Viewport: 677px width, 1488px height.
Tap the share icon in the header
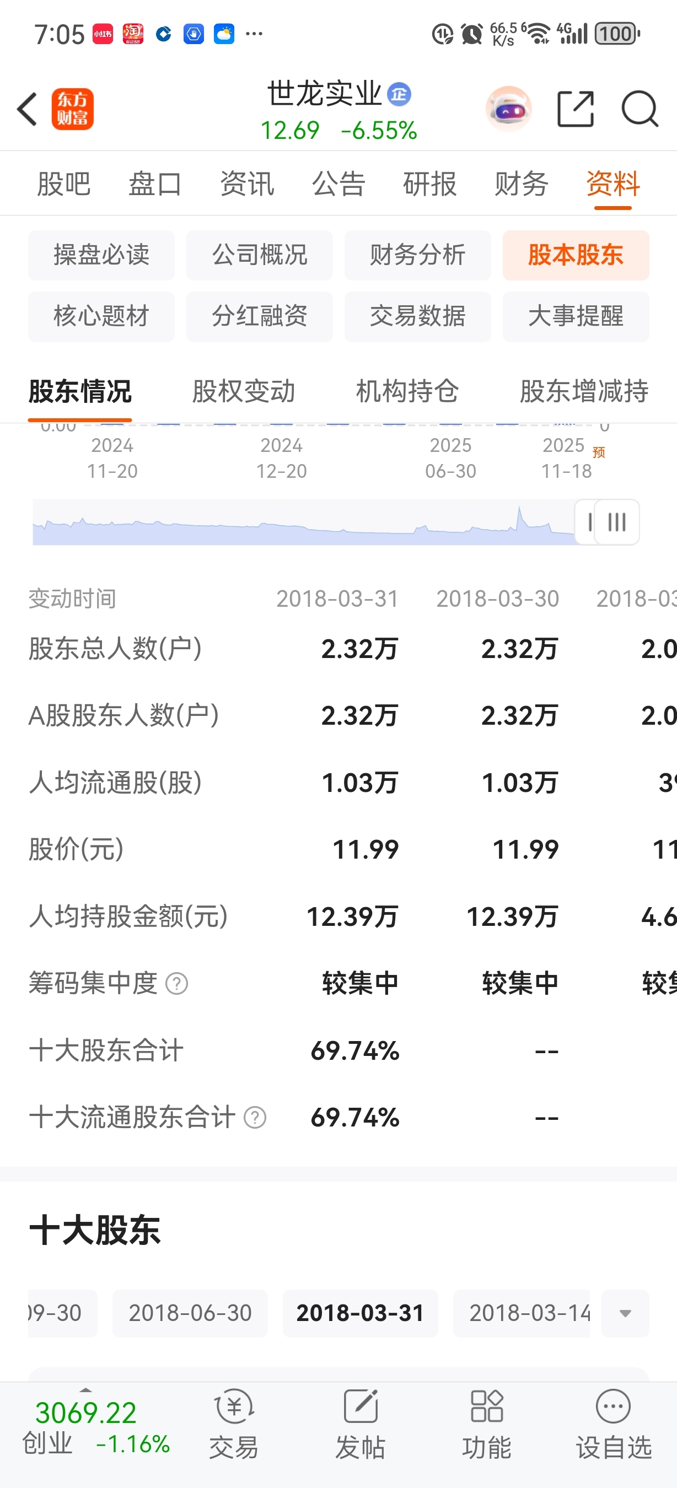tap(576, 109)
